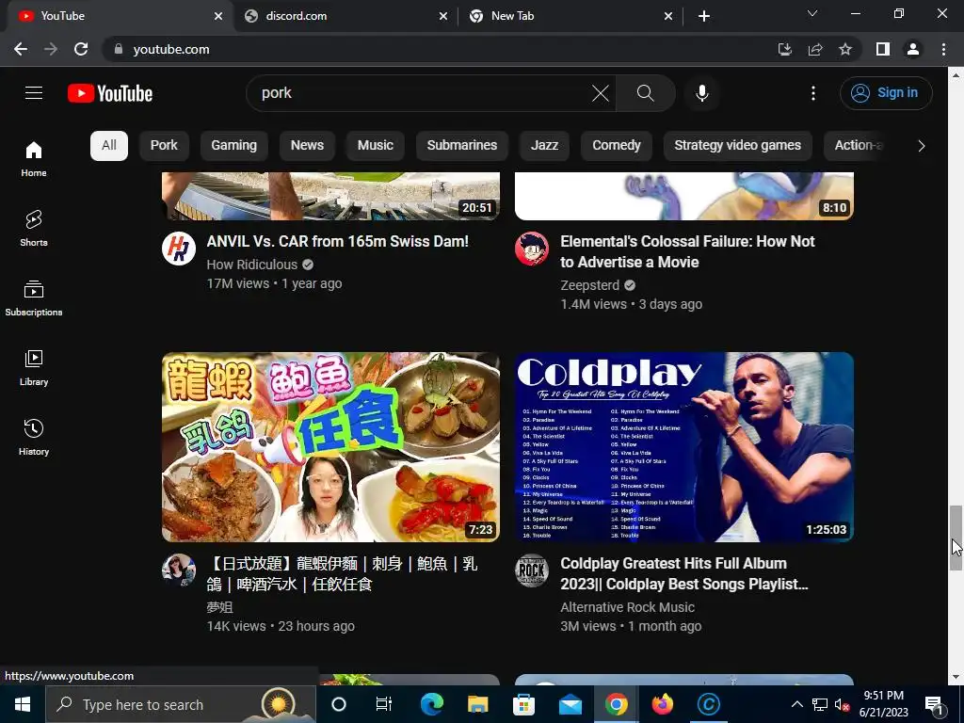Play the seafood buffet 7:23 thumbnail
This screenshot has width=964, height=723.
(330, 447)
